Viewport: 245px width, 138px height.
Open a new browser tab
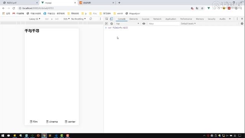point(119,3)
